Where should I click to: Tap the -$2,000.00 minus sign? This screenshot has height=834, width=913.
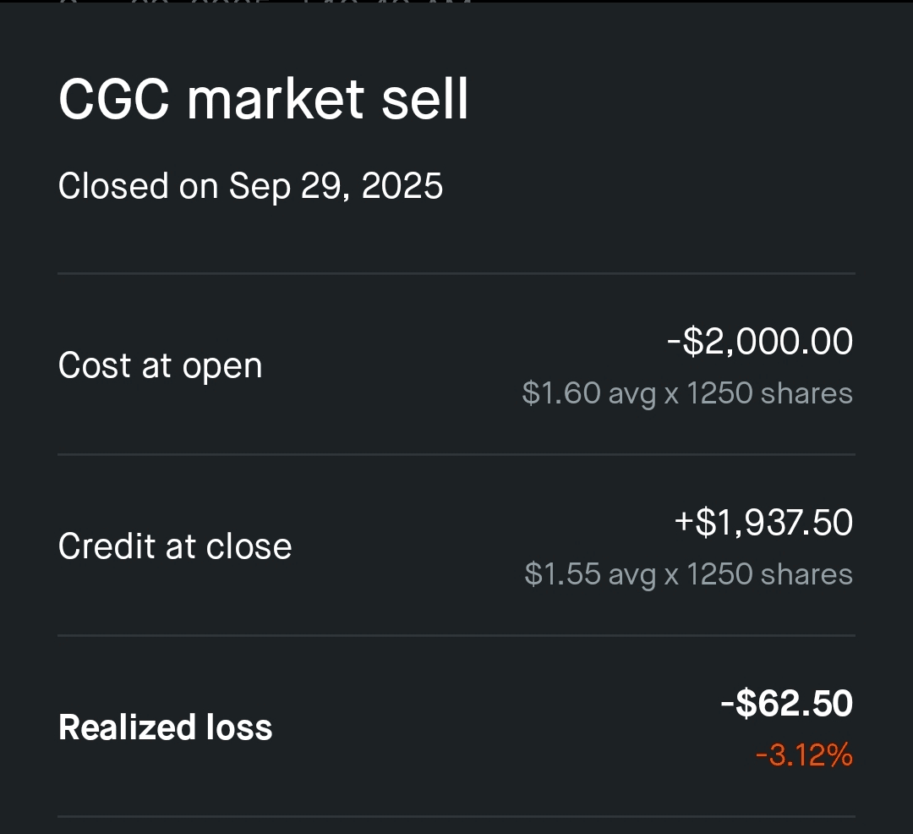(x=674, y=343)
